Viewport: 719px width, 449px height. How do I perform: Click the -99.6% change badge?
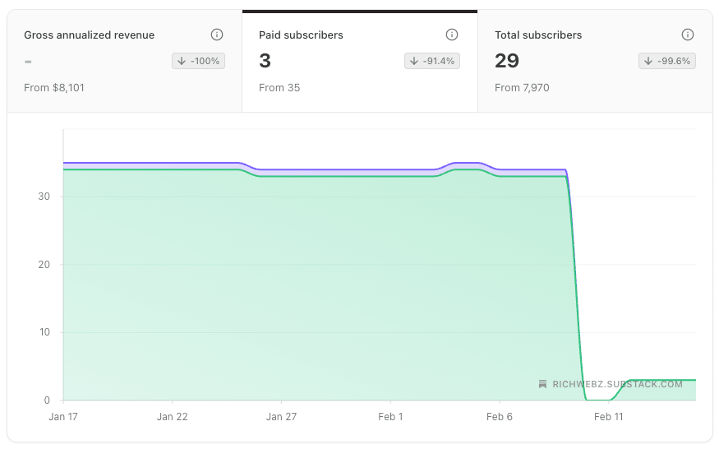[667, 61]
